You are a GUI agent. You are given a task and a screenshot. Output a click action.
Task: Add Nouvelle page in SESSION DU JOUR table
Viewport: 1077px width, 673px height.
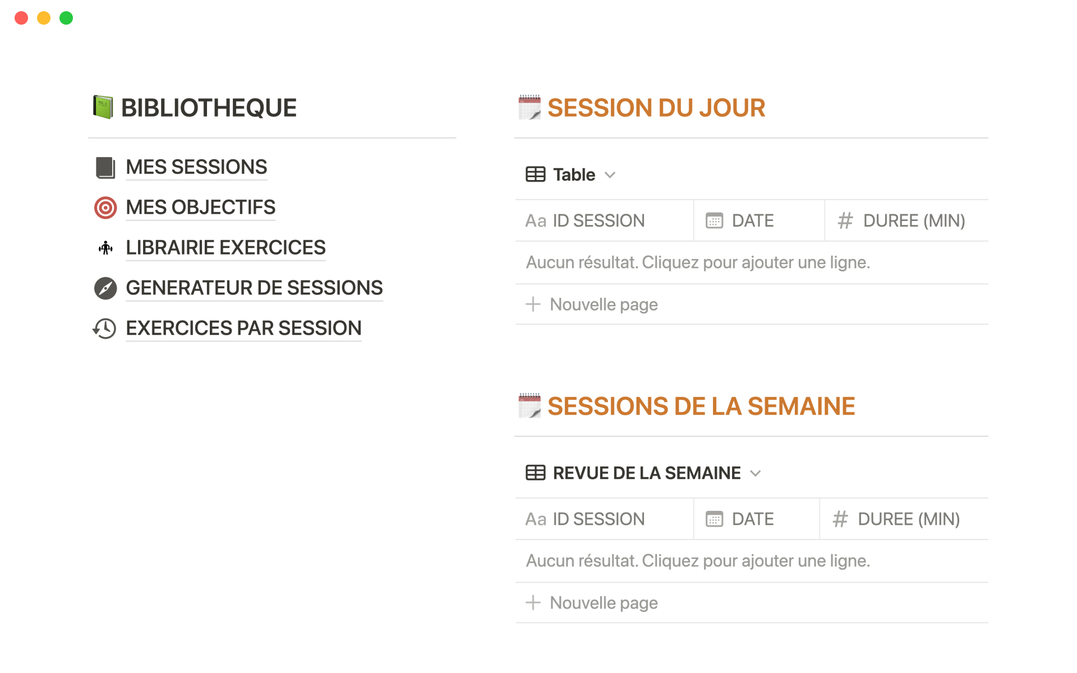(604, 305)
